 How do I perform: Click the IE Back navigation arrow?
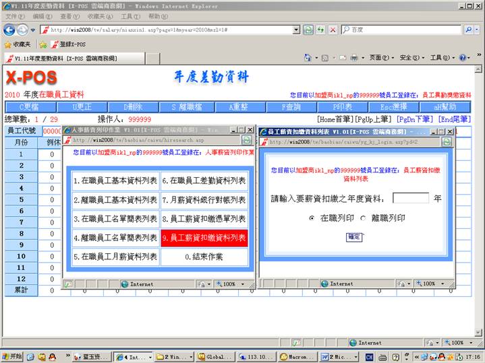9,30
